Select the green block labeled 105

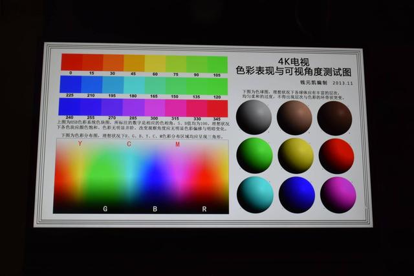[217, 65]
